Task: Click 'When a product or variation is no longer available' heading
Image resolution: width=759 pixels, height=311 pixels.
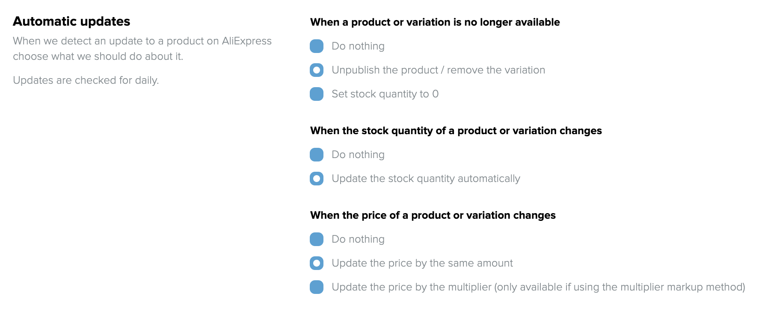Action: click(435, 22)
